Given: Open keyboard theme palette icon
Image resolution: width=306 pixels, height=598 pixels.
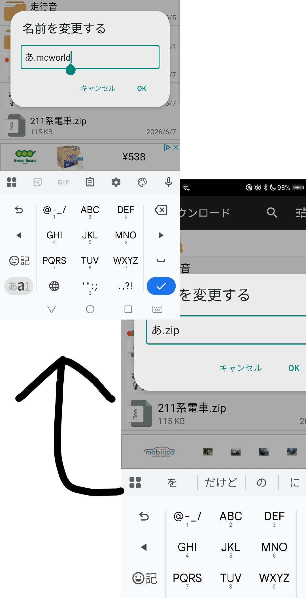Looking at the screenshot, I should [142, 182].
